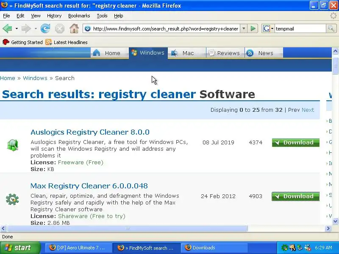Viewport: 339px width, 254px height.
Task: Open the Getting Started bookmark
Action: pyautogui.click(x=22, y=42)
